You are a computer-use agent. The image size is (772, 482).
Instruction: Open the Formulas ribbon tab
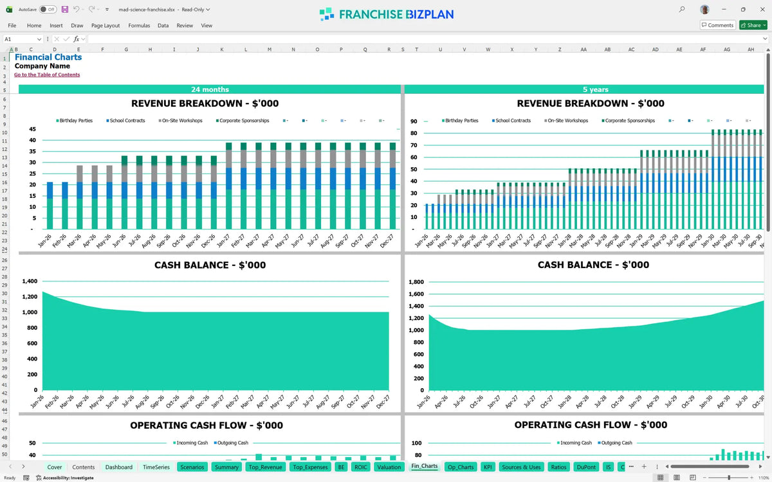(139, 26)
